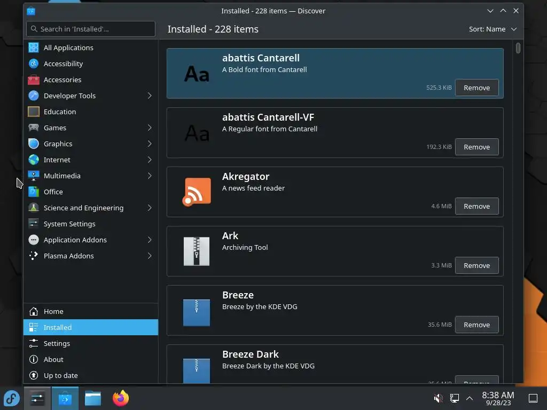Click the About info icon

tap(34, 359)
